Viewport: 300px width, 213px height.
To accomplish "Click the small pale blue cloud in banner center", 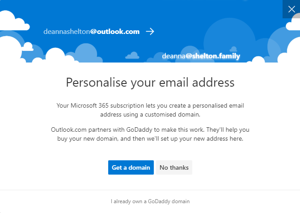I will [132, 55].
